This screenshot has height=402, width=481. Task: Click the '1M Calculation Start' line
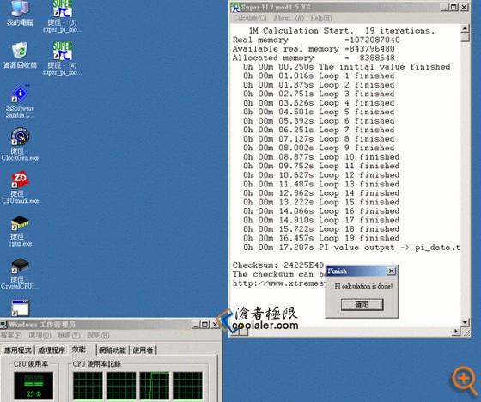(342, 31)
